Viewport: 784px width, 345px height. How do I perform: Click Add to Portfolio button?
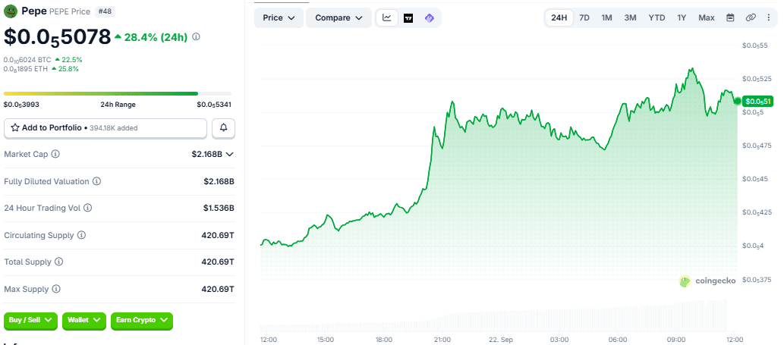click(105, 128)
